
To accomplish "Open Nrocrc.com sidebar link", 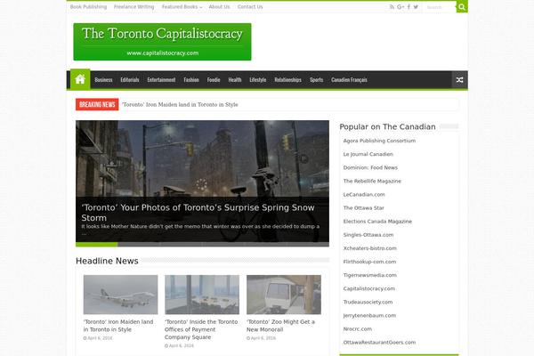I will 358,329.
